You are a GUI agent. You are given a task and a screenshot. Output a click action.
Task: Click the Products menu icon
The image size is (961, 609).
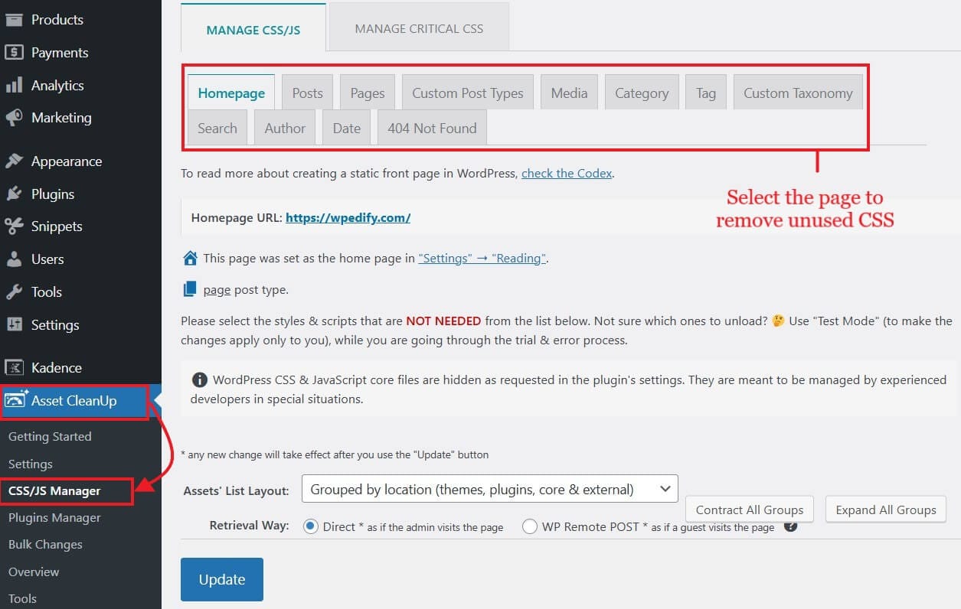click(x=14, y=19)
